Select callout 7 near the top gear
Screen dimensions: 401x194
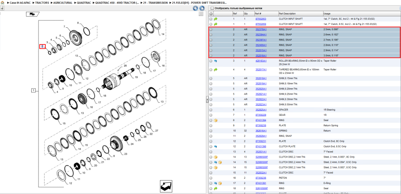[65, 26]
